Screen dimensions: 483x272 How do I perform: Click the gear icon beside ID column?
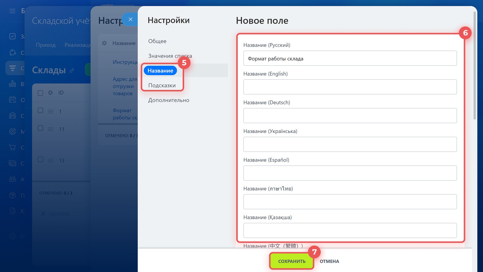[x=50, y=93]
